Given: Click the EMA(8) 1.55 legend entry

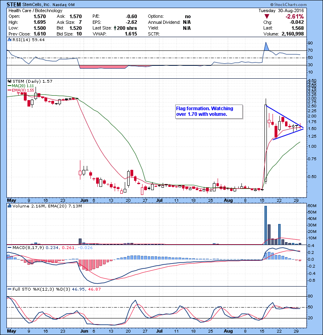Looking at the screenshot, I should click(21, 90).
